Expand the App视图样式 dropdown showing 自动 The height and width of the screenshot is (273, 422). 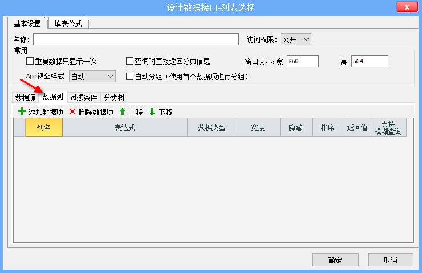tap(92, 77)
